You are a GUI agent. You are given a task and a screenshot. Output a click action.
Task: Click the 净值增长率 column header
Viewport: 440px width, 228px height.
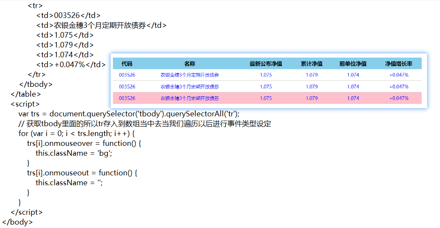point(399,64)
